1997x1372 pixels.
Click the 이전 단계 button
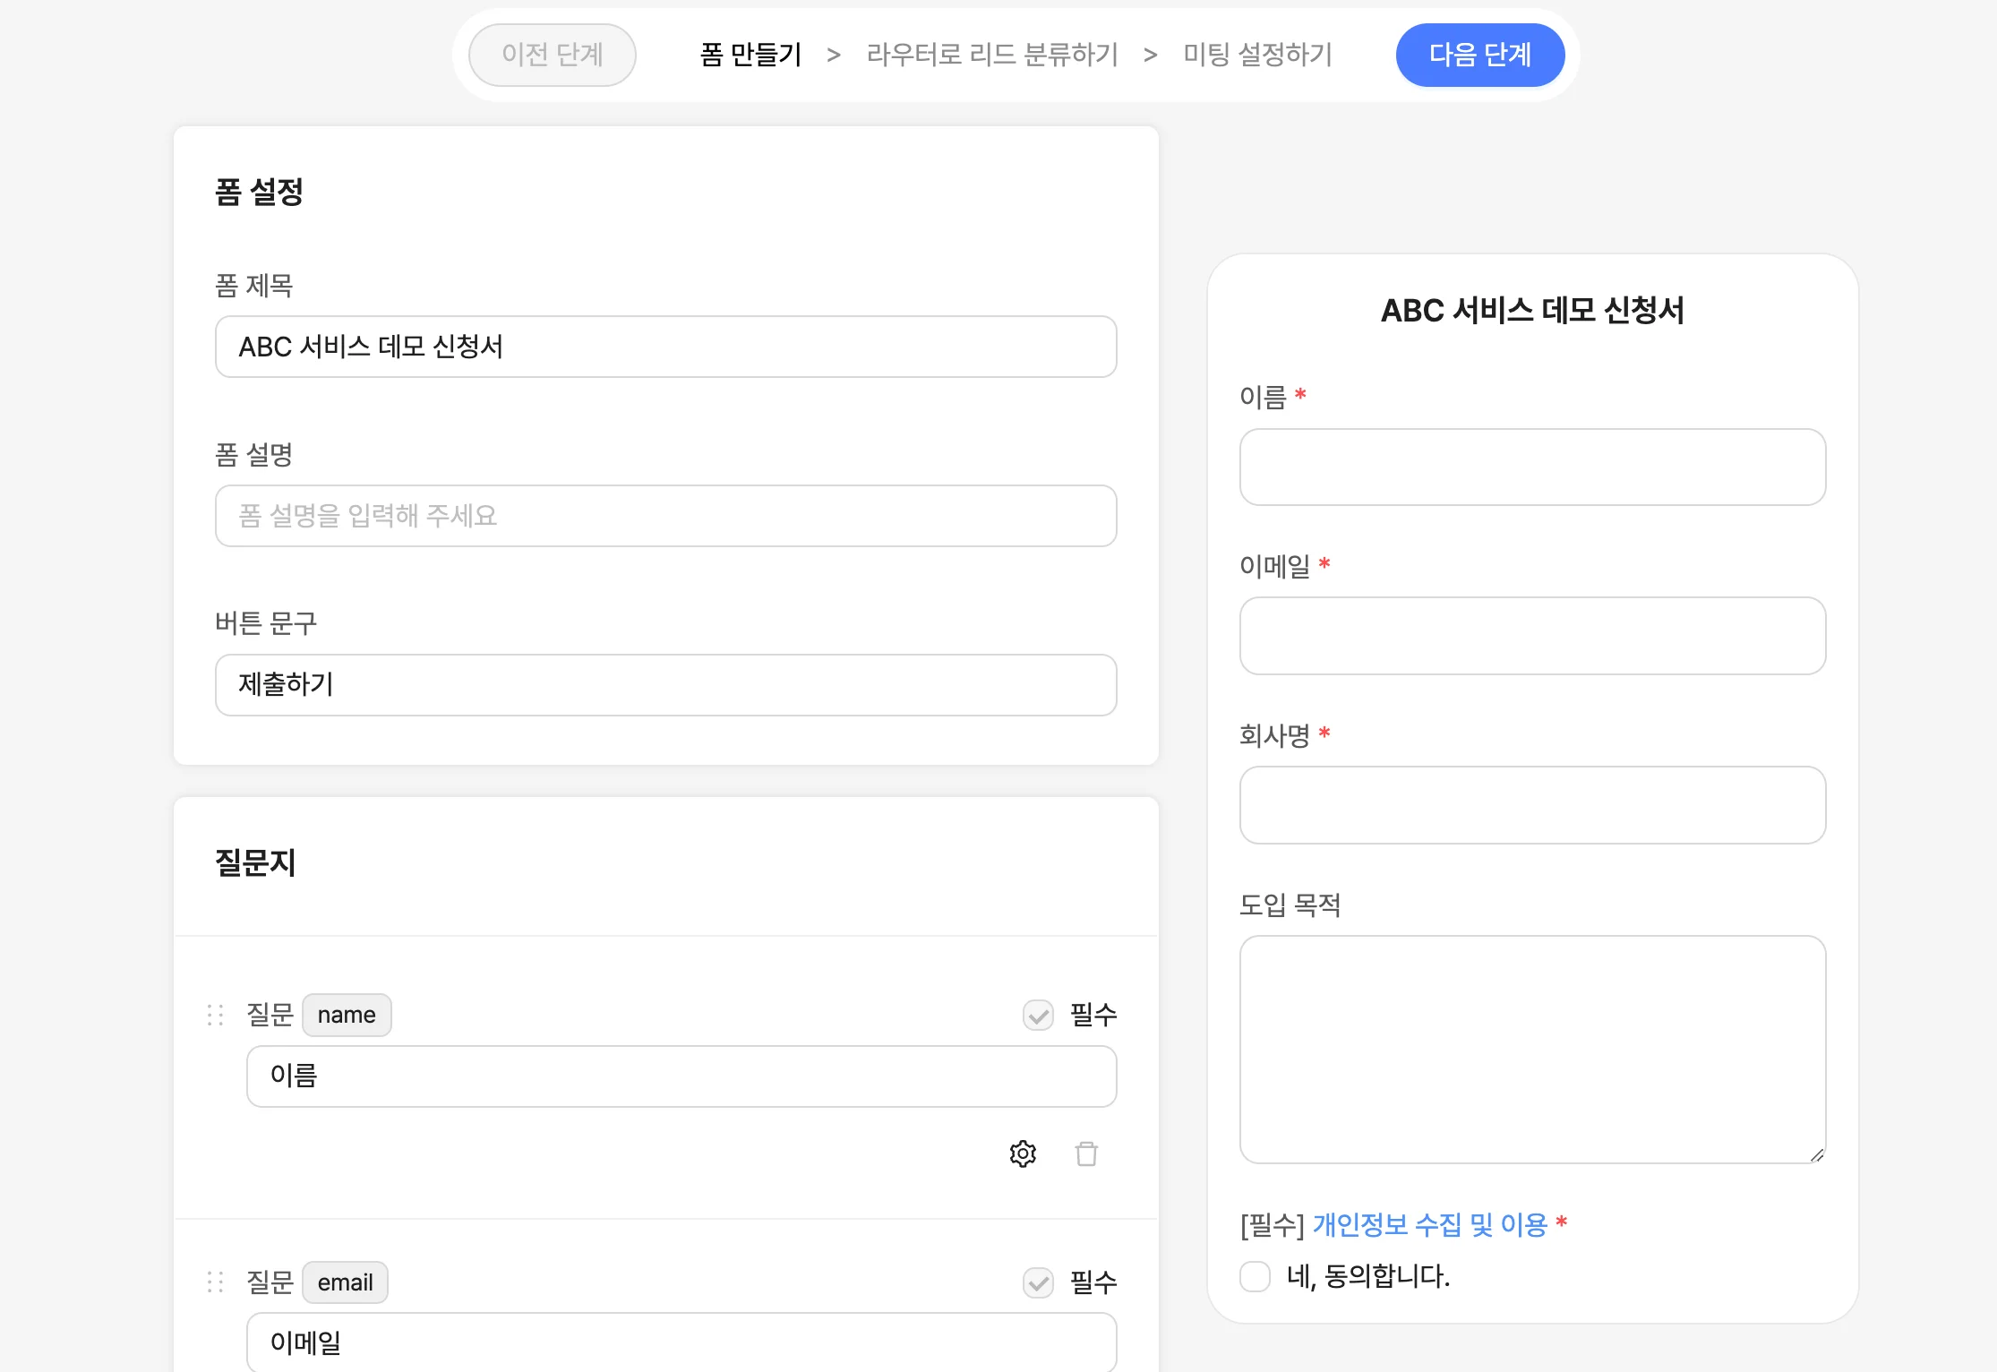point(553,55)
